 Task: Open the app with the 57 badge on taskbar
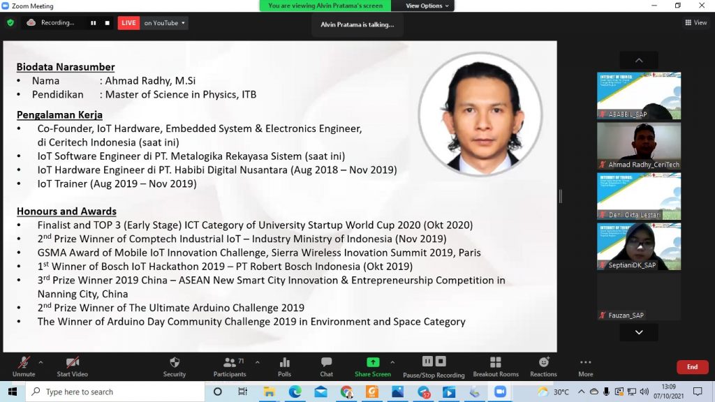click(424, 392)
